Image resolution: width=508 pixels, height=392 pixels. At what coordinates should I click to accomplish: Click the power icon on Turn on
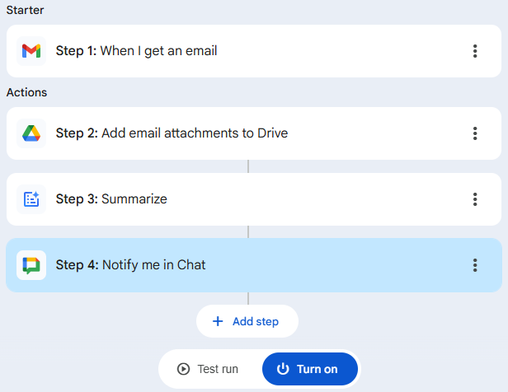[283, 369]
